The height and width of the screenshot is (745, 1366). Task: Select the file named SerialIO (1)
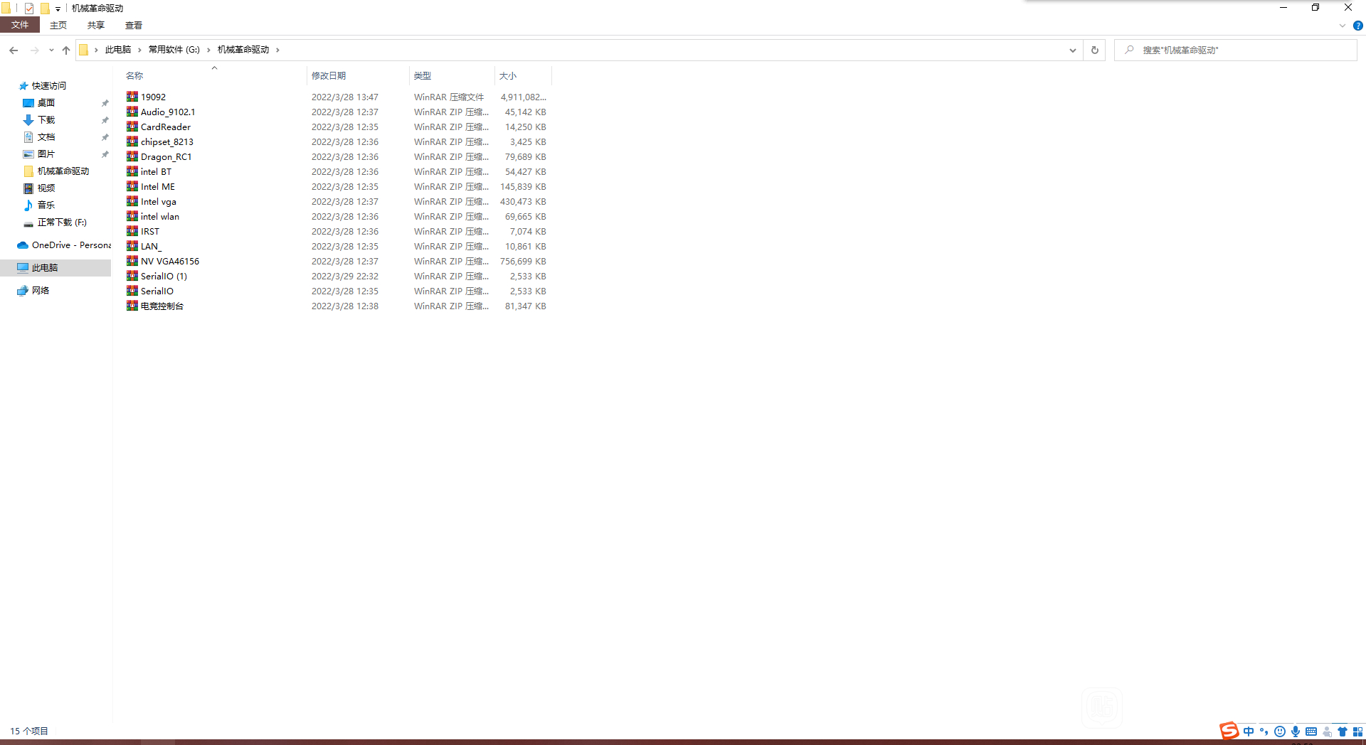click(164, 277)
